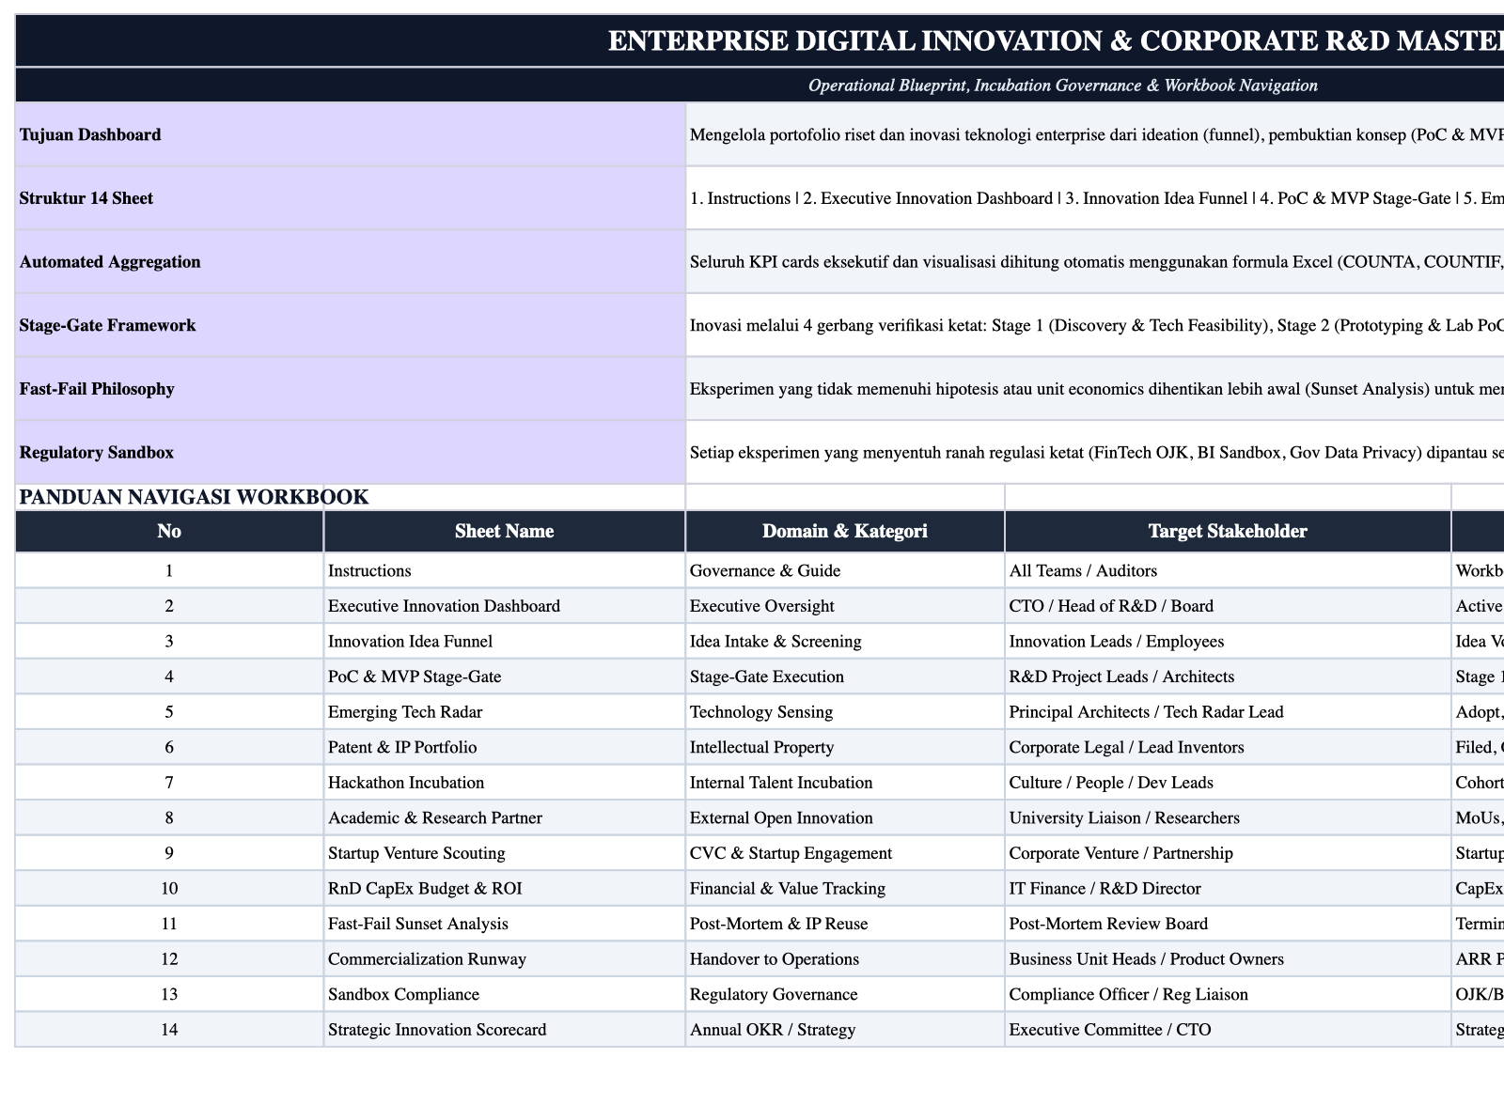
Task: Select the 'Fast-Fail Philosophy' cell
Action: [x=351, y=389]
